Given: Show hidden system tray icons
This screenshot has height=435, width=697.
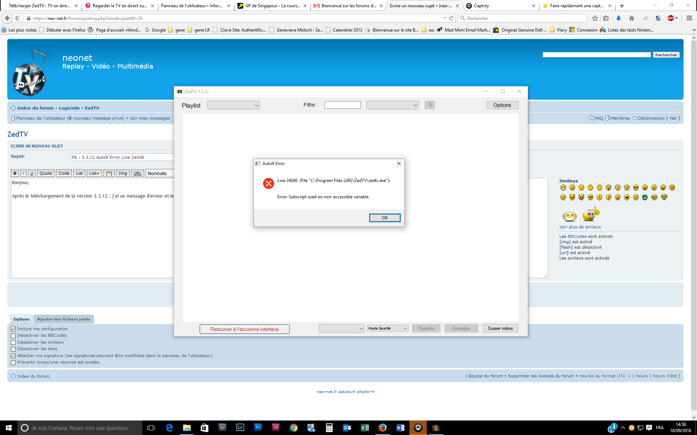Looking at the screenshot, I should pyautogui.click(x=623, y=428).
